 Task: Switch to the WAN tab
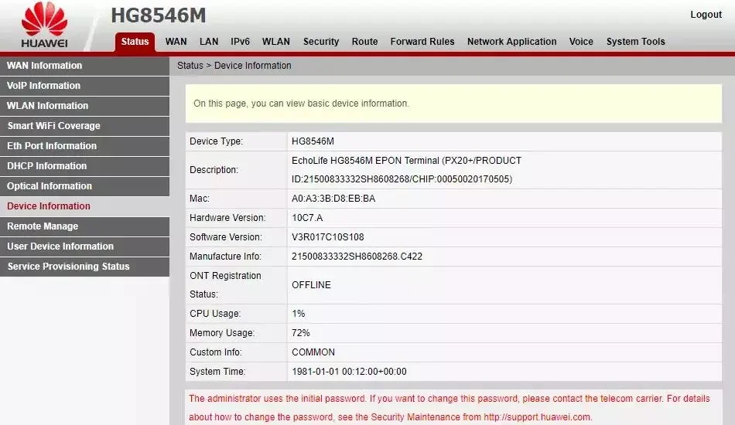(x=176, y=42)
